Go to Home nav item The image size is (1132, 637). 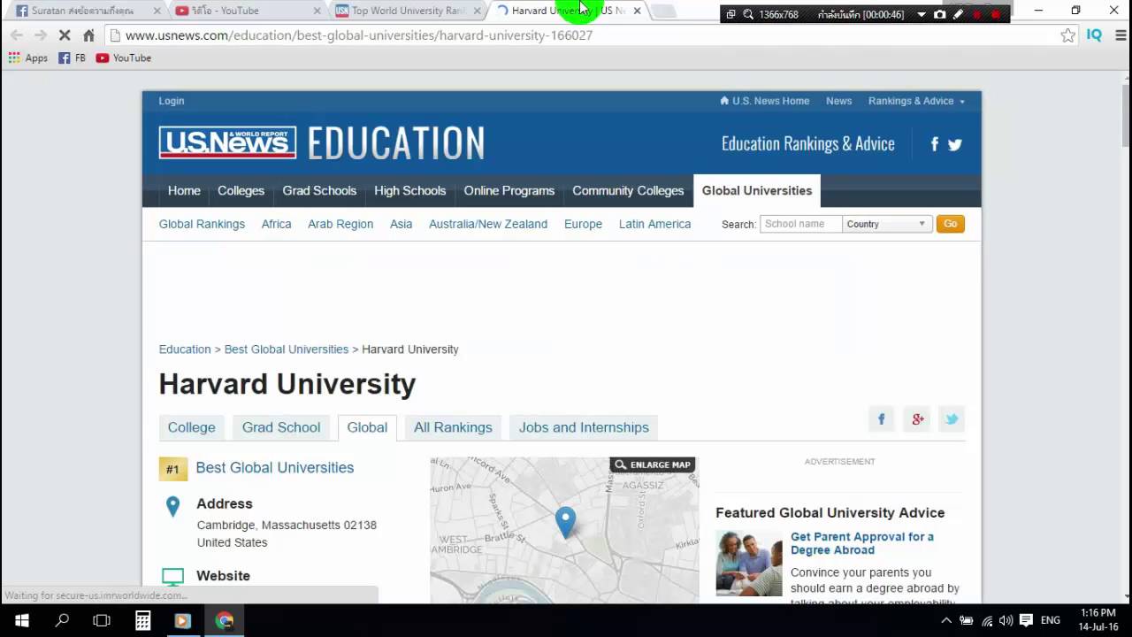[184, 190]
